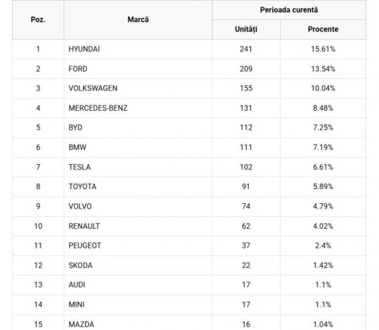Screen dimensions: 379x330
Task: Click the 4.79% value for VOLVO
Action: (323, 206)
